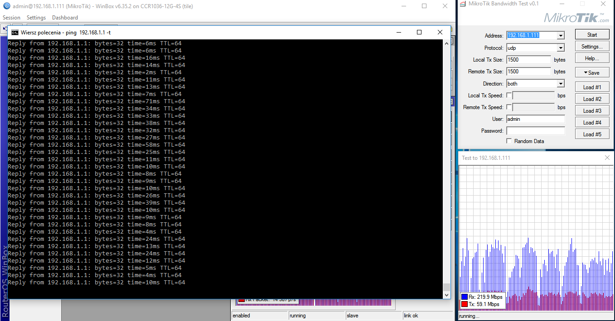This screenshot has width=615, height=321.
Task: Click the MikroTik Bandwidth Test title icon
Action: click(x=463, y=4)
